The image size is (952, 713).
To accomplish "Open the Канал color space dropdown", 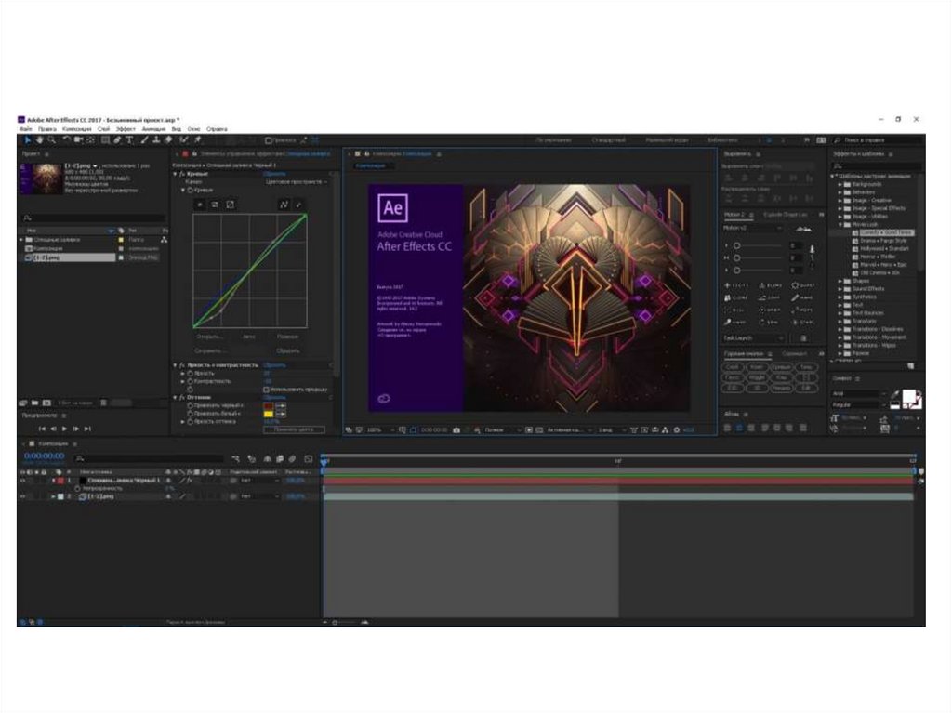I will coord(297,181).
